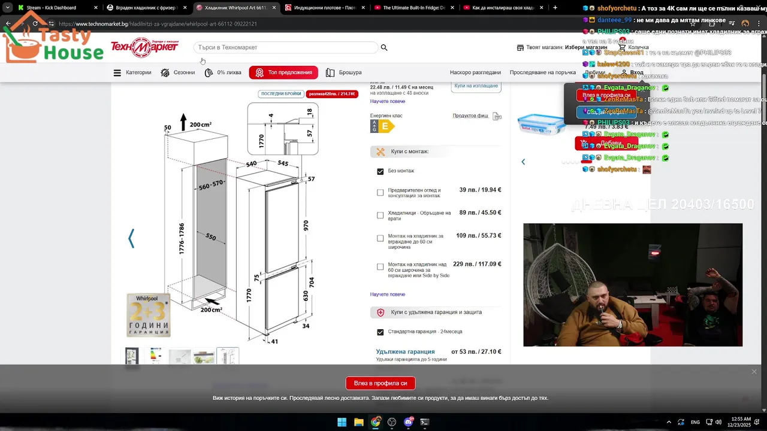Open the Продуктов фиш document icon
The image size is (767, 431).
[x=497, y=116]
